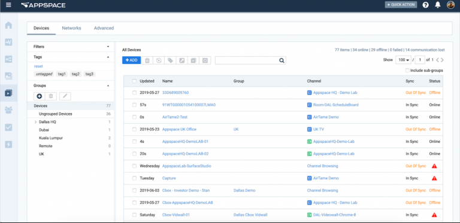Switch to the Advanced tab

tap(104, 28)
